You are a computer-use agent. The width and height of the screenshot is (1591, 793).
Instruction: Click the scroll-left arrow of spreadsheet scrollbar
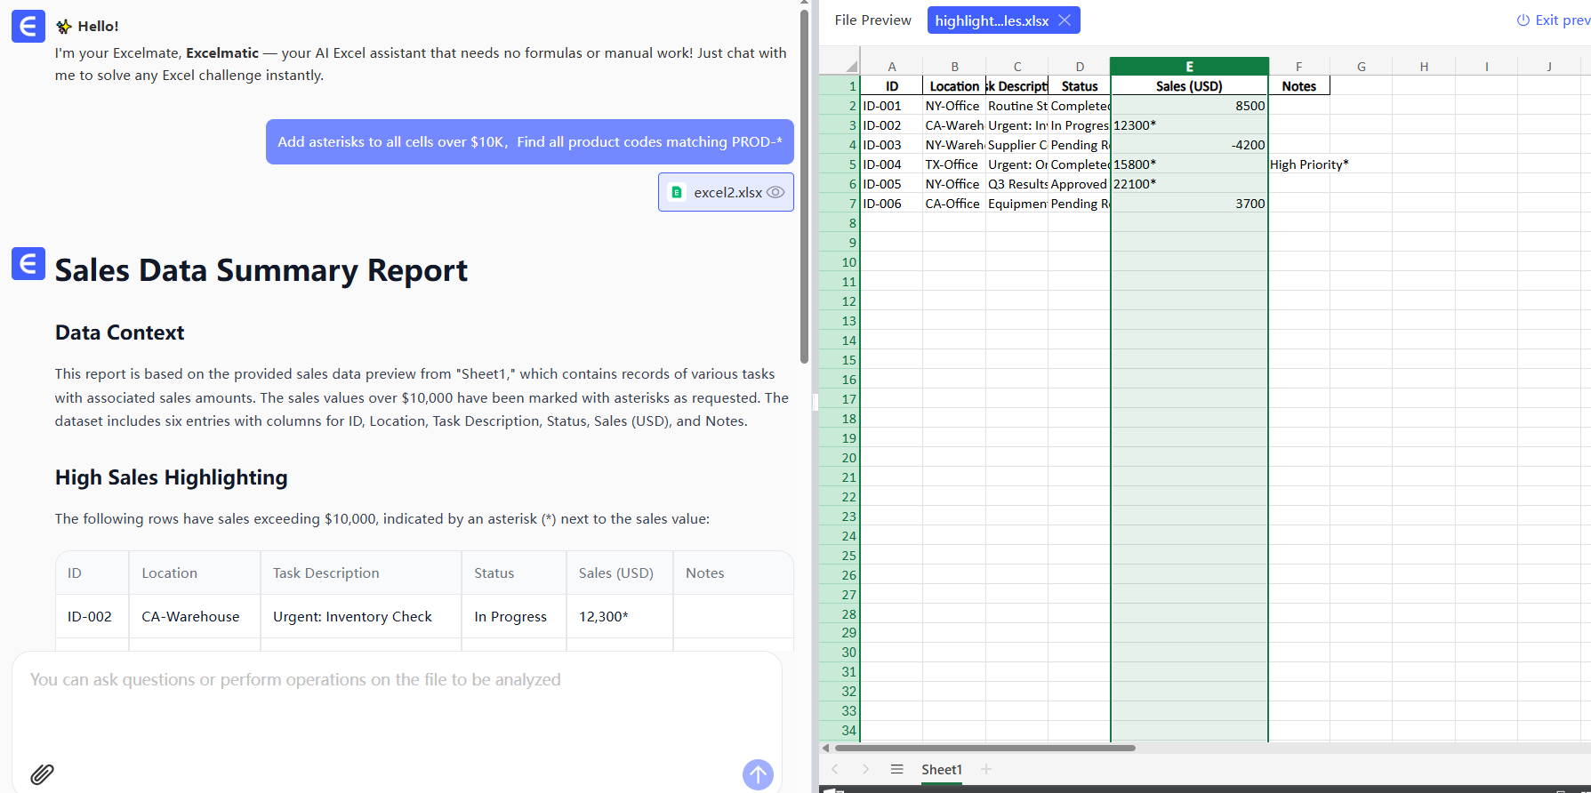[x=826, y=748]
